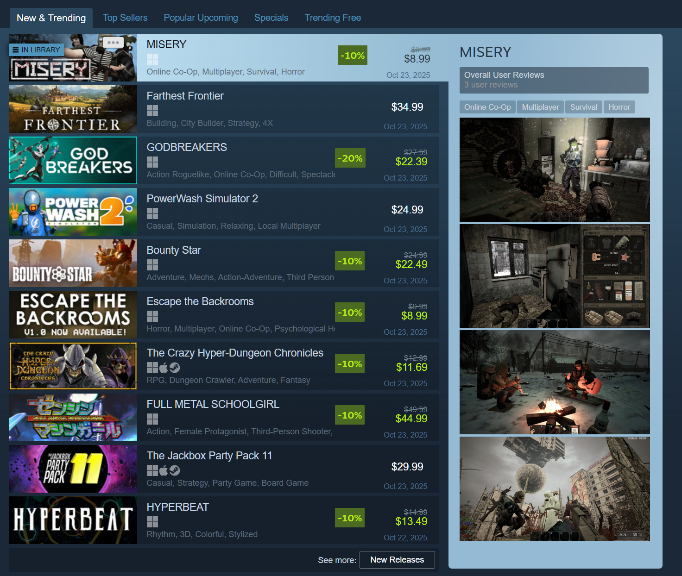The width and height of the screenshot is (682, 576).
Task: Open the campfire screenshot in MISERY preview
Action: (x=555, y=382)
